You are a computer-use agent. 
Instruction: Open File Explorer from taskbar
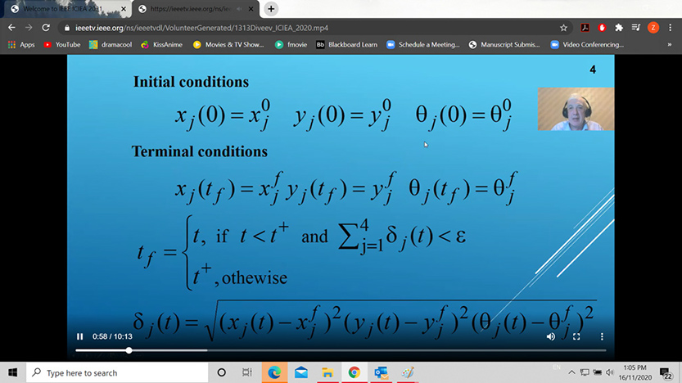click(327, 372)
